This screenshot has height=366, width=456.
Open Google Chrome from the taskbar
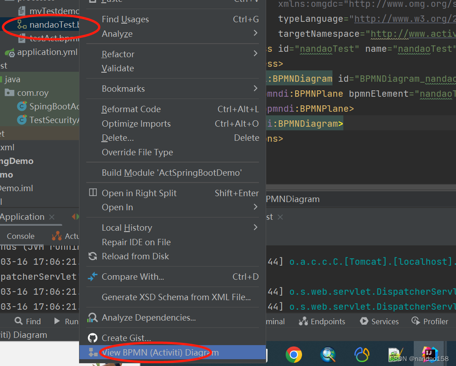coord(294,355)
